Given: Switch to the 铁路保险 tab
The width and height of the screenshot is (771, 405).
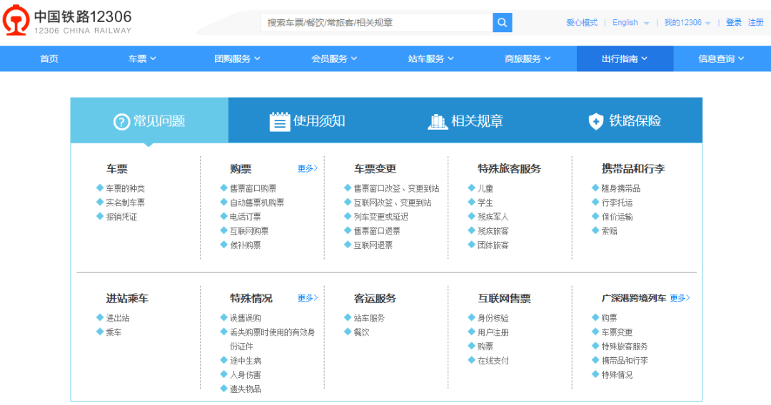Looking at the screenshot, I should 624,121.
